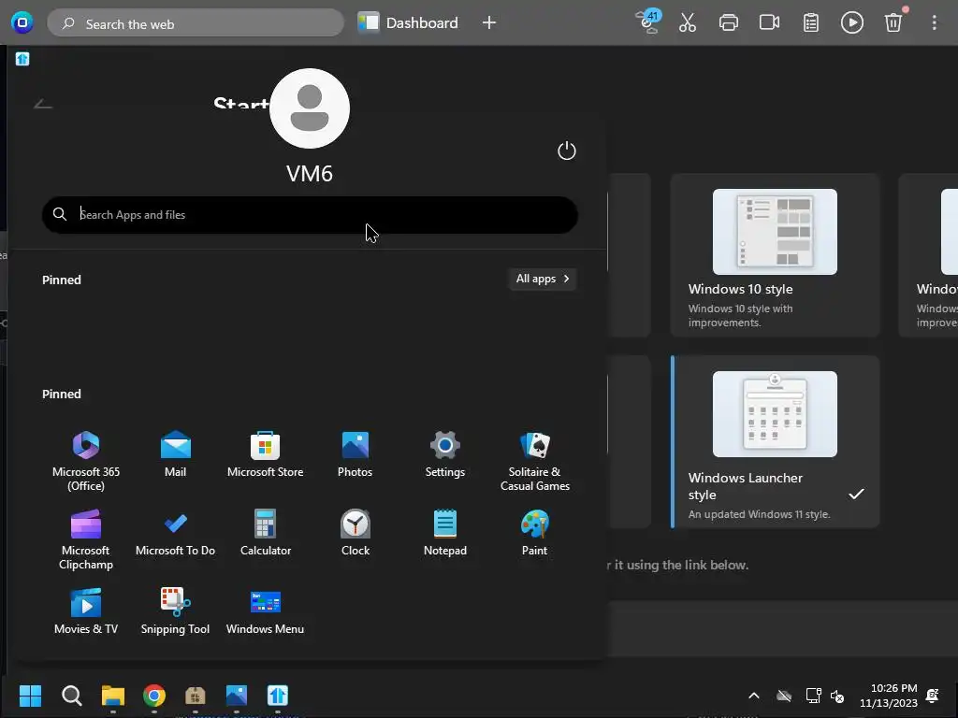This screenshot has width=958, height=718.
Task: Open the pinned Settings app
Action: 444,455
